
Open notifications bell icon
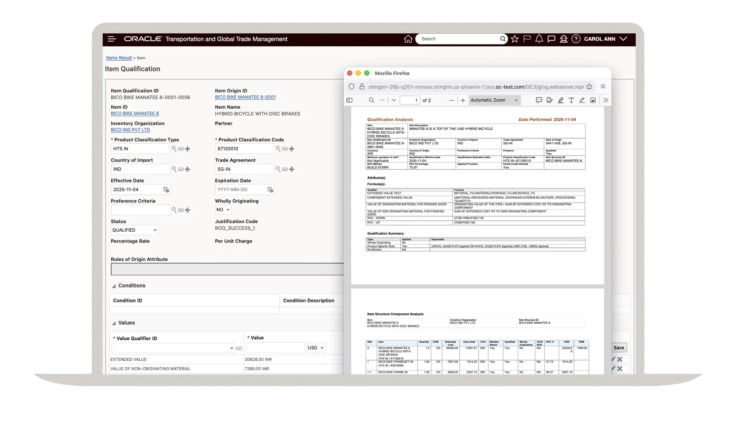tap(539, 39)
